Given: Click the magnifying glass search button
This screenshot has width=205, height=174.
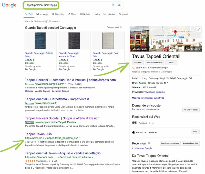Looking at the screenshot, I should point(119,5).
